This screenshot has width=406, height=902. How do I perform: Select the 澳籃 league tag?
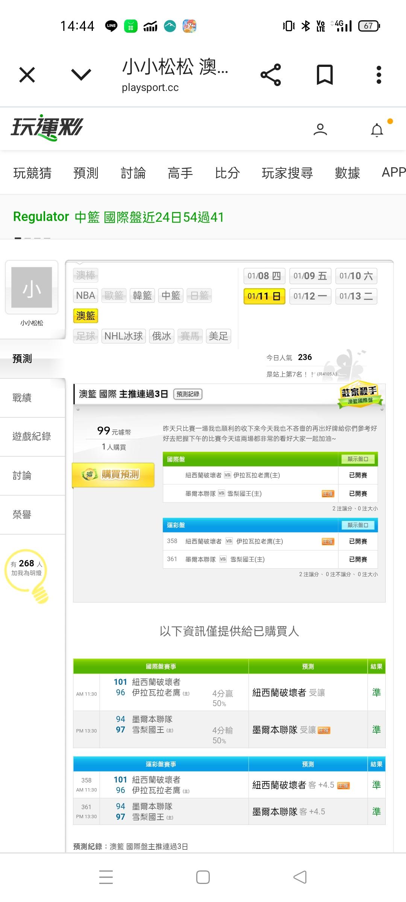(x=85, y=316)
